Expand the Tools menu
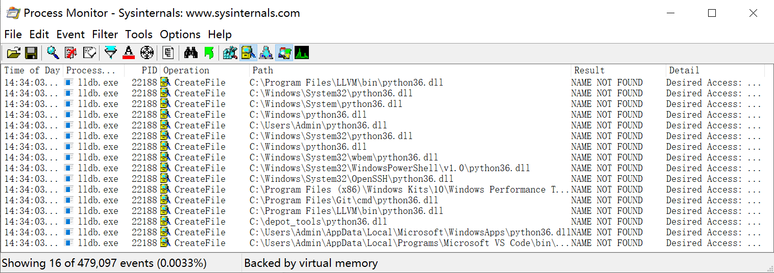 pyautogui.click(x=139, y=35)
